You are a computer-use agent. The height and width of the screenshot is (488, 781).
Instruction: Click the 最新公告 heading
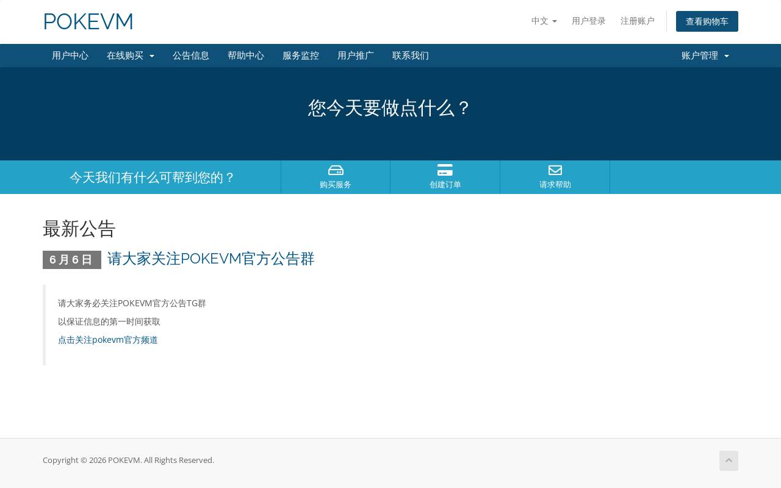[x=79, y=229]
